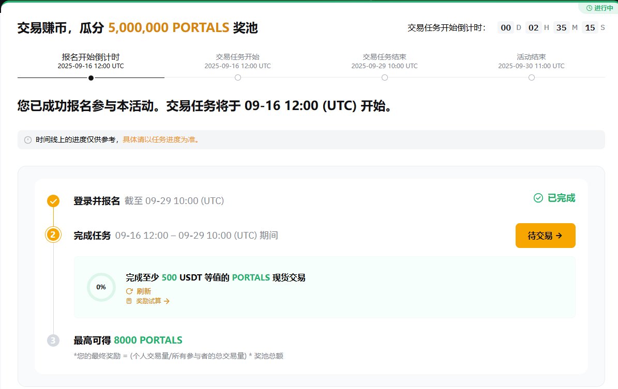The image size is (618, 389).
Task: Click the 交易任务结束 timeline marker circle
Action: click(x=385, y=77)
